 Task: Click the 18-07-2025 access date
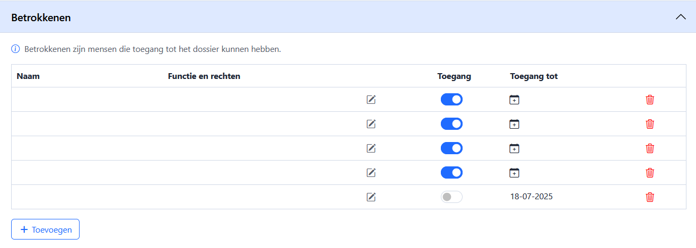click(532, 197)
